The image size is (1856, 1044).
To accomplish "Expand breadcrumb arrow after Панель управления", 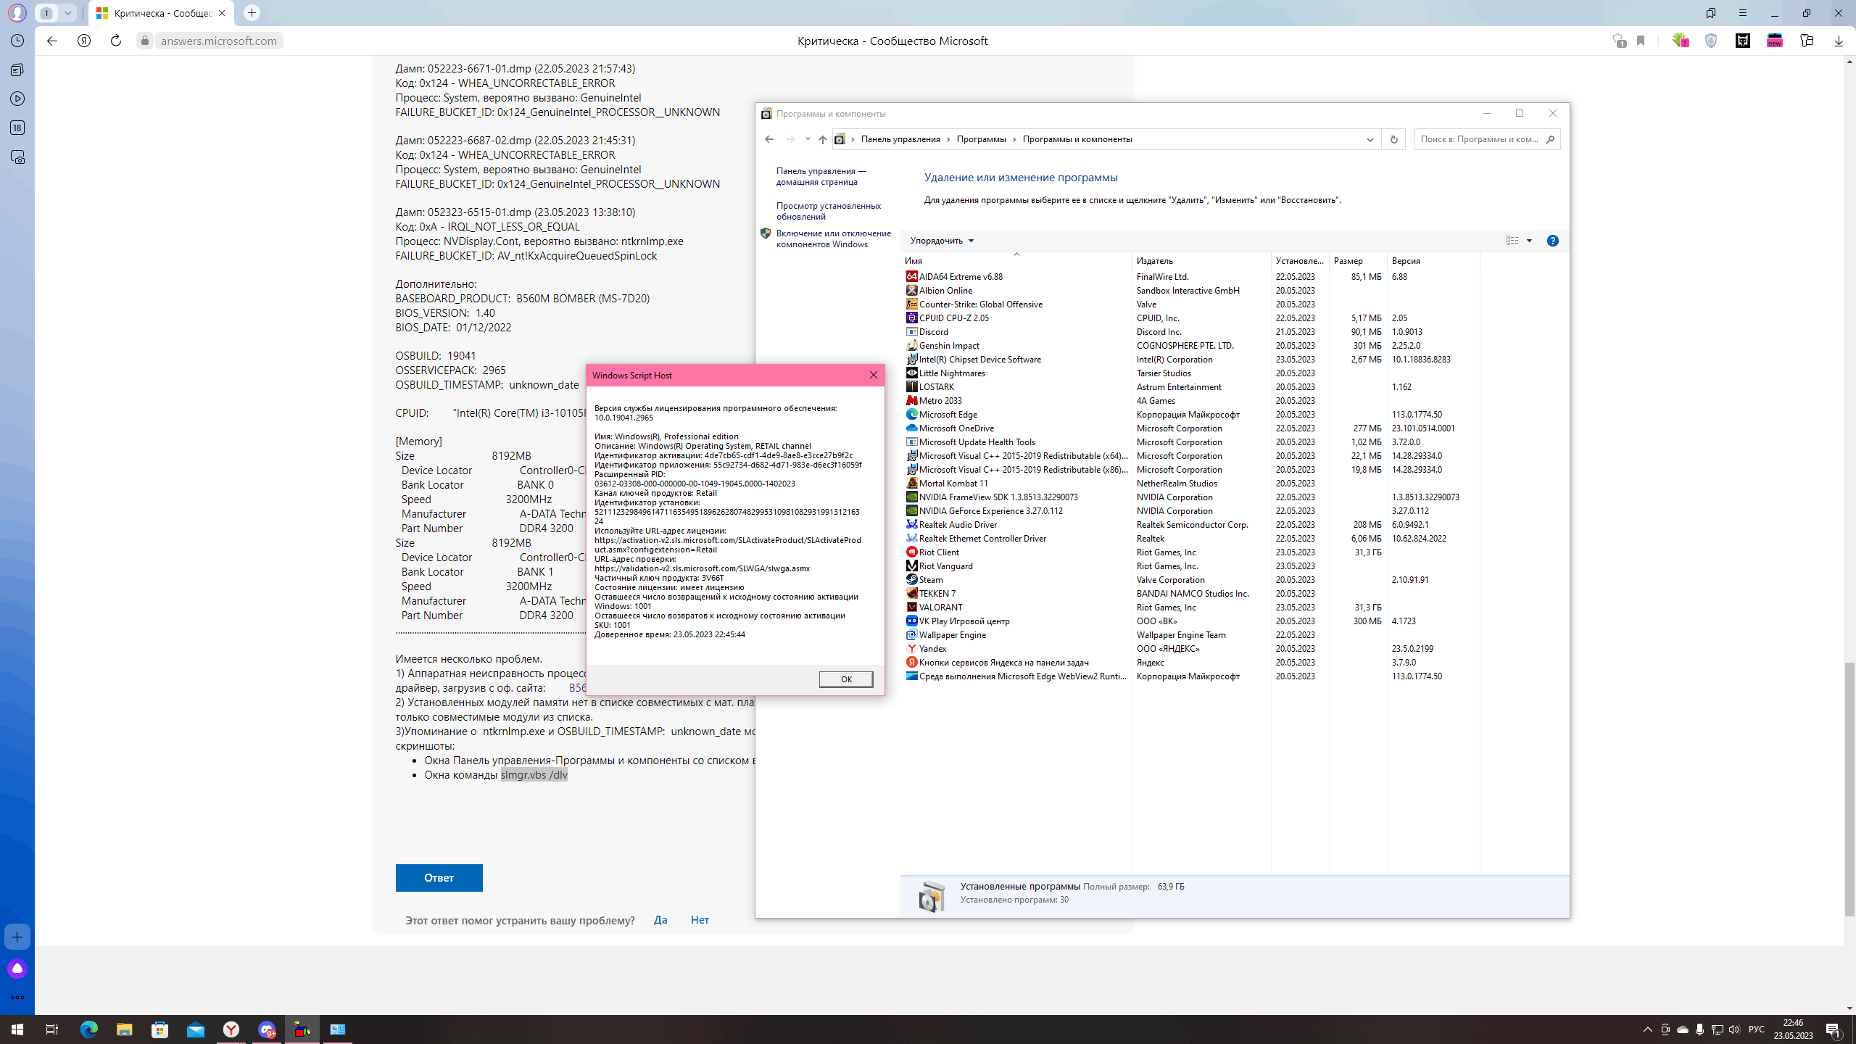I will click(948, 139).
